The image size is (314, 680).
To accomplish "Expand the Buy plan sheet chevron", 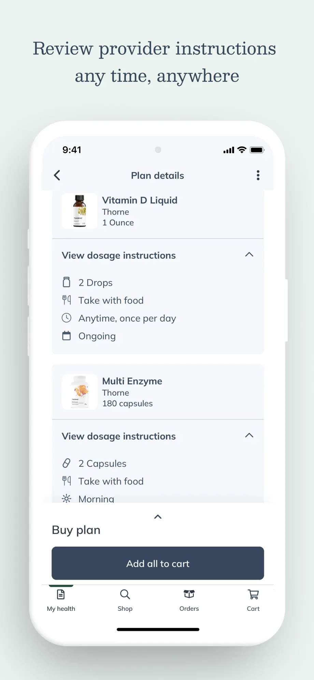I will [x=158, y=517].
